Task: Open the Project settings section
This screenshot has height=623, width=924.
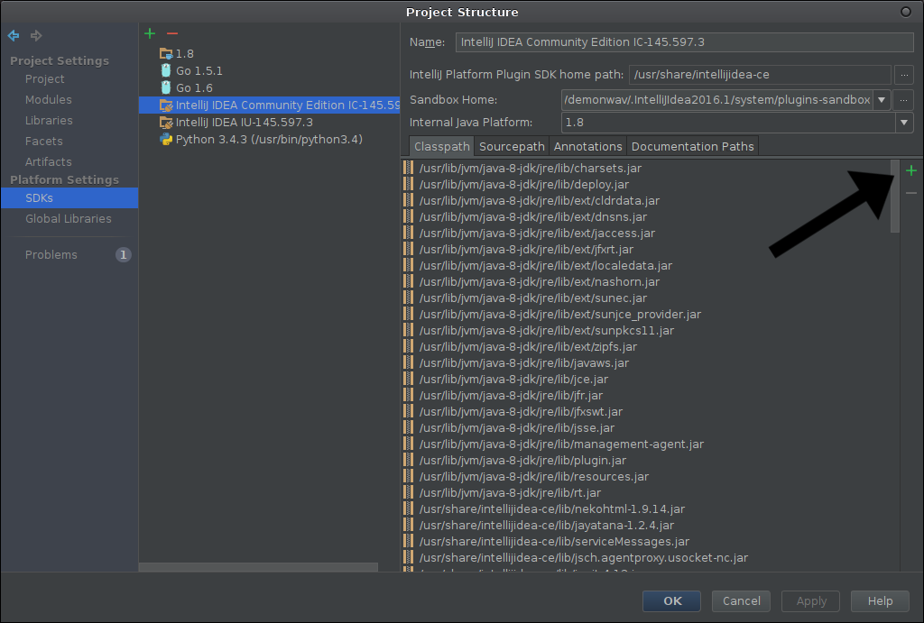Action: (x=45, y=79)
